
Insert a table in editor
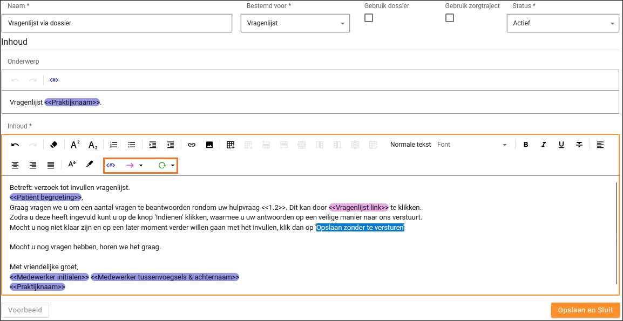231,145
